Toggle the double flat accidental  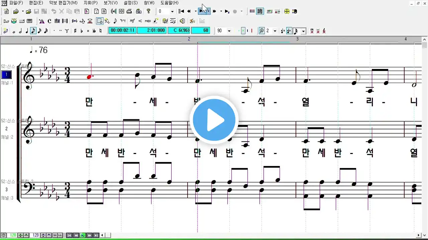click(94, 31)
